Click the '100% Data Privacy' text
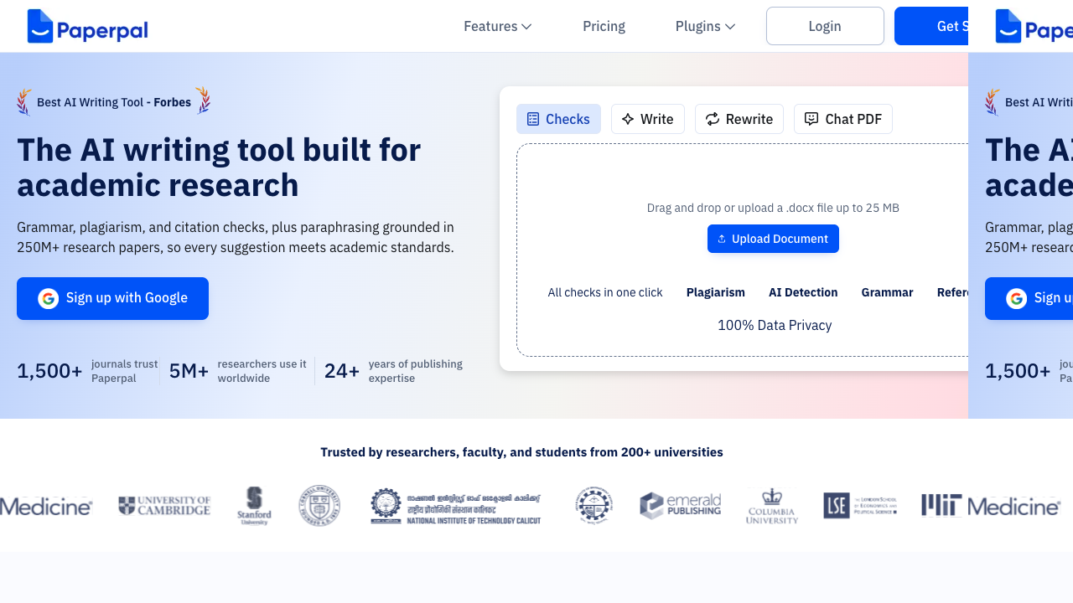Screen dimensions: 1073x603 pos(775,325)
